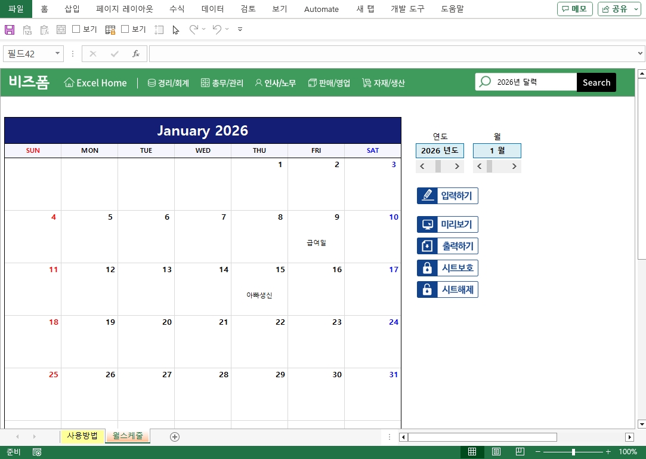Click the 총무/관리 menu link
Screen dimensions: 646x459
click(x=222, y=83)
